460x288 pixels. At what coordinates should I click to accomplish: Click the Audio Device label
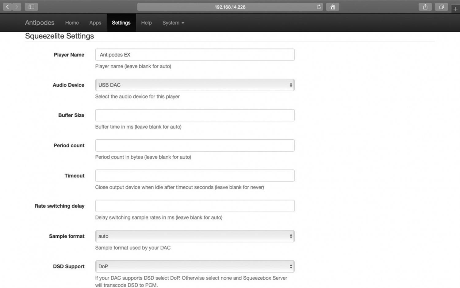pyautogui.click(x=68, y=85)
